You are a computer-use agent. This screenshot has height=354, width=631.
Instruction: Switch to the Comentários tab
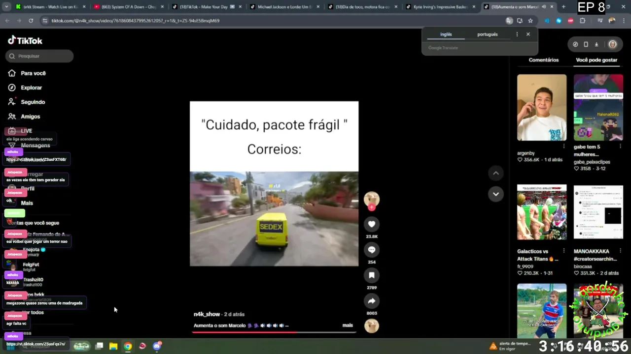pyautogui.click(x=544, y=60)
